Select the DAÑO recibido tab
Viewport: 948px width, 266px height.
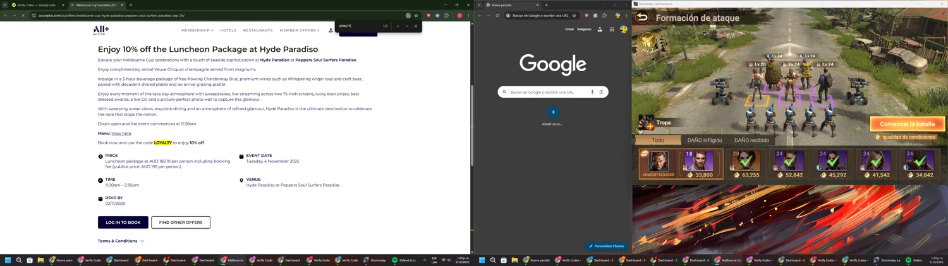coord(751,140)
